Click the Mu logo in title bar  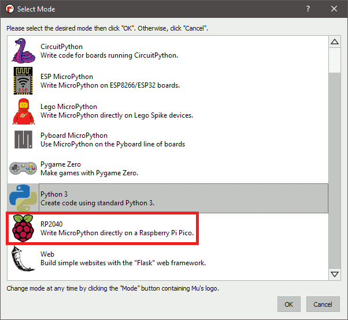pos(10,9)
